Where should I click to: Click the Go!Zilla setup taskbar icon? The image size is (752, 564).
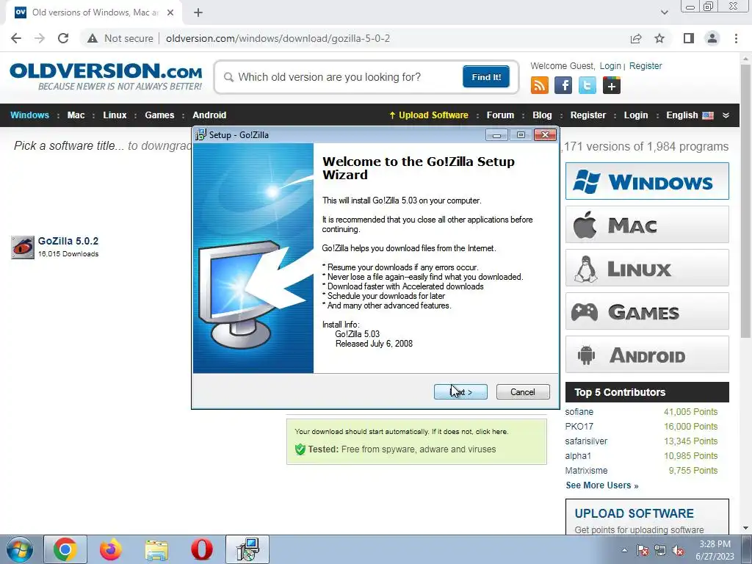(x=247, y=549)
